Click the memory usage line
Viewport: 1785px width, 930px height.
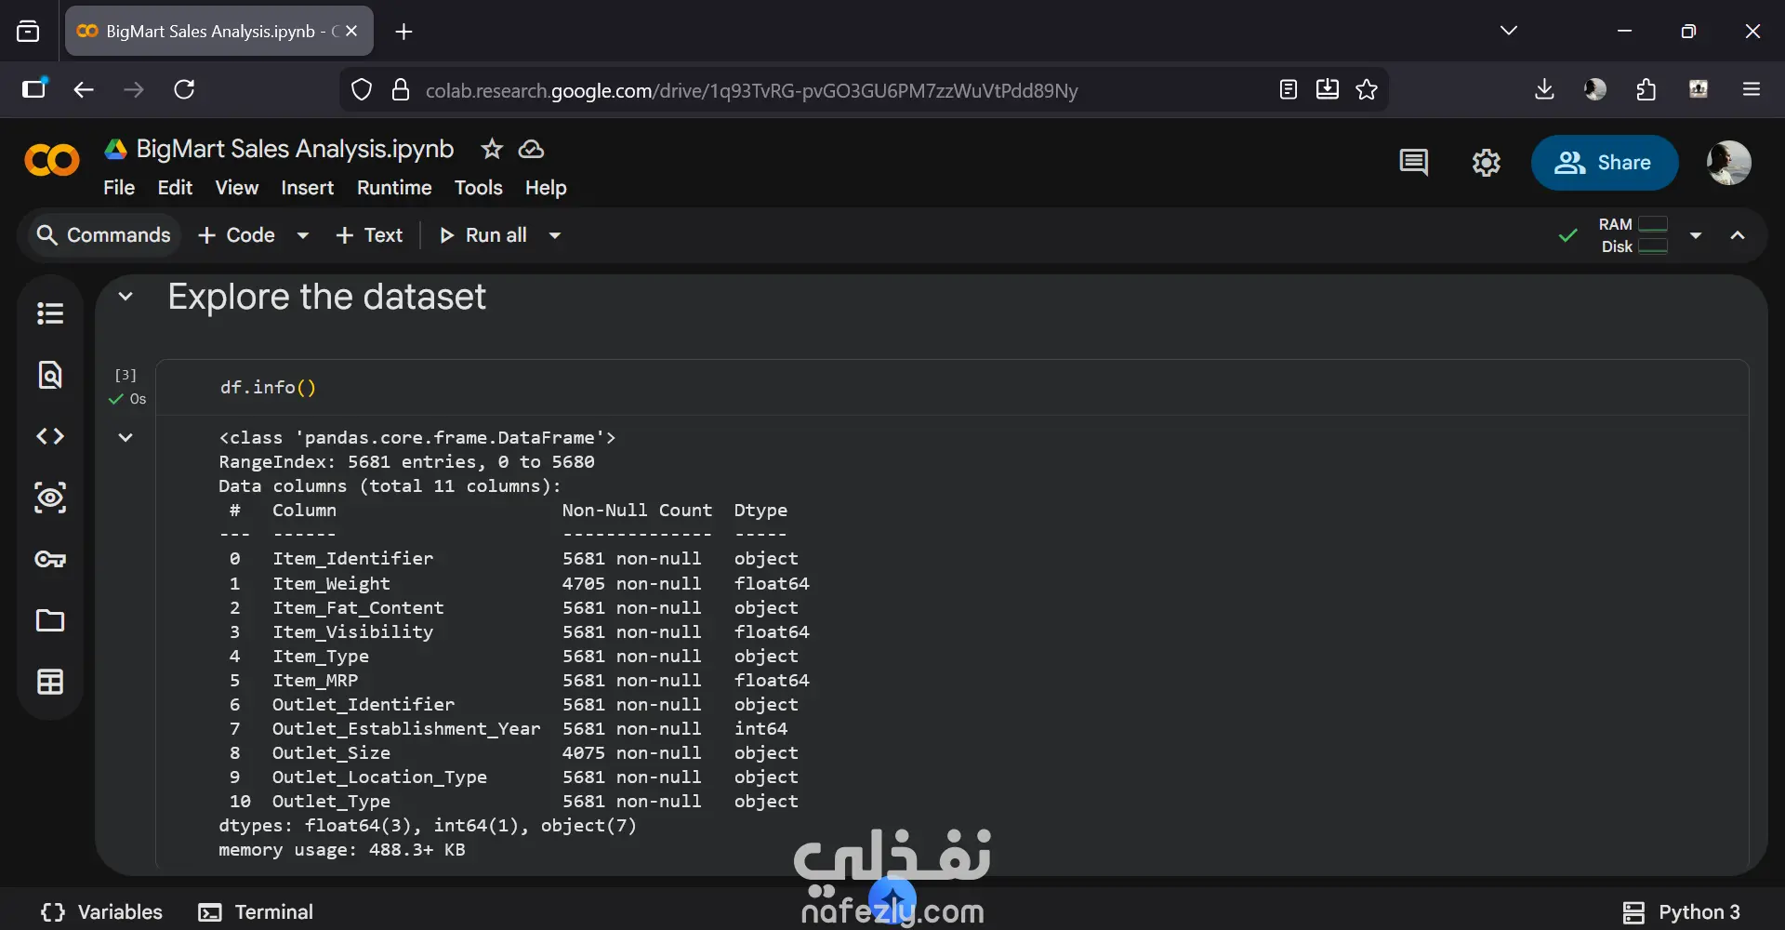[x=342, y=850]
